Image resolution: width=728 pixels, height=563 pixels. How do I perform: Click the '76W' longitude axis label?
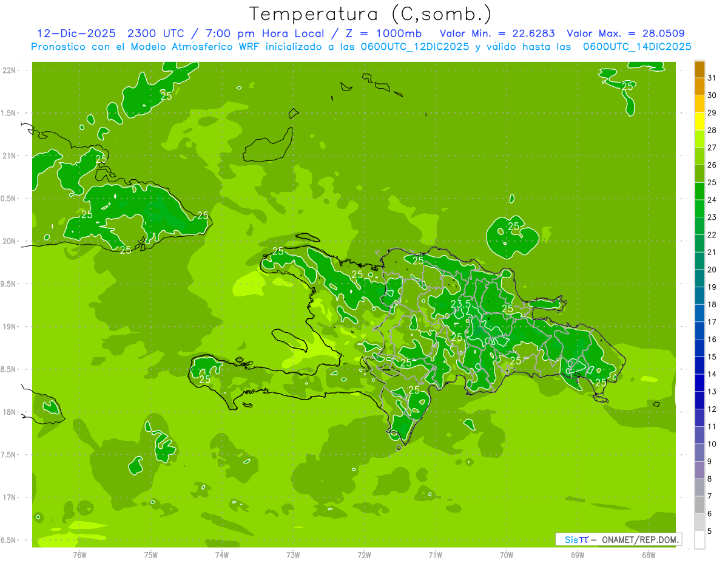tap(79, 554)
